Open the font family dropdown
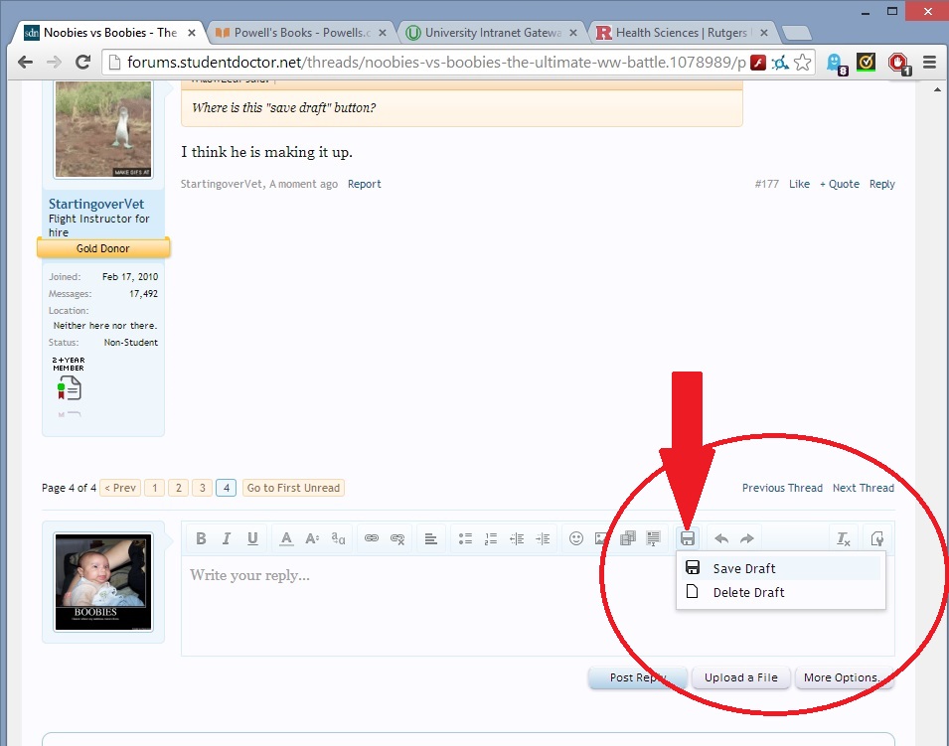The image size is (949, 746). 338,538
